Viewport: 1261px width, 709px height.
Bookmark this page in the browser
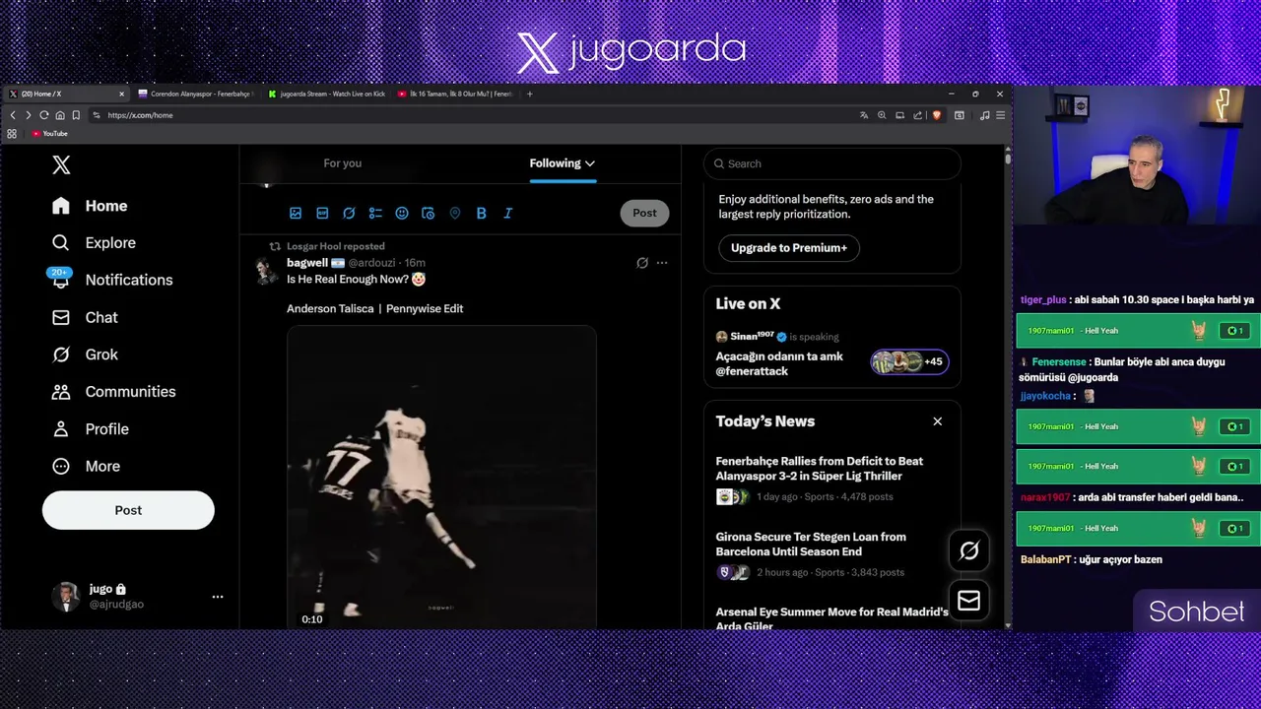click(76, 115)
